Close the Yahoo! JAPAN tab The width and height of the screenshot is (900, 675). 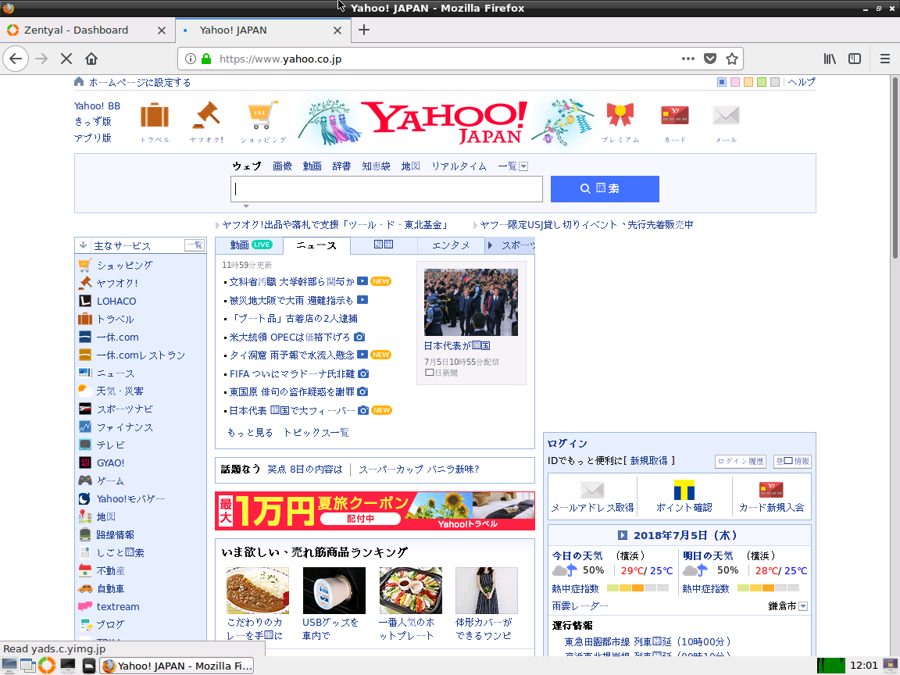[337, 30]
